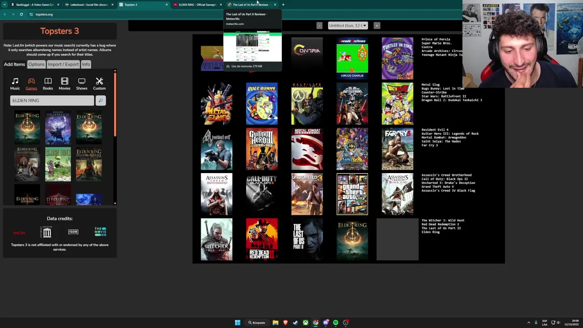Open the browser tab search chevron
This screenshot has width=583, height=328.
coord(5,5)
